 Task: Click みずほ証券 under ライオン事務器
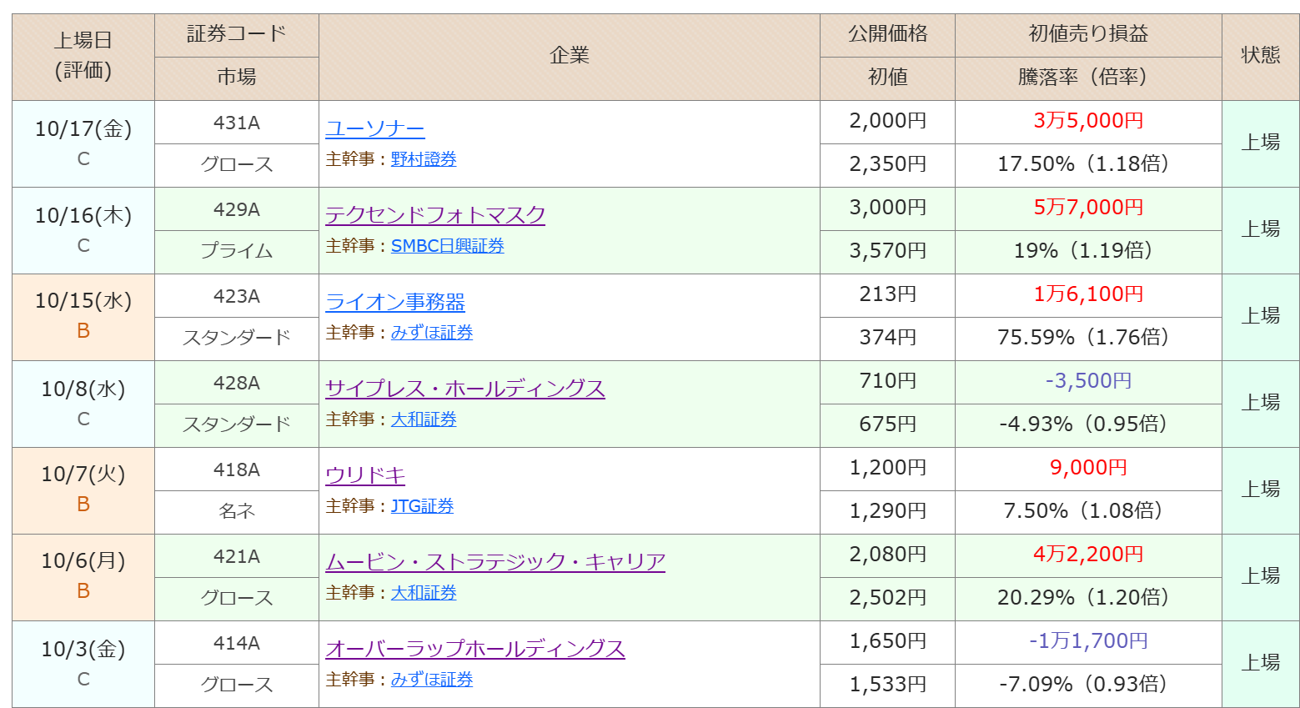click(x=431, y=333)
